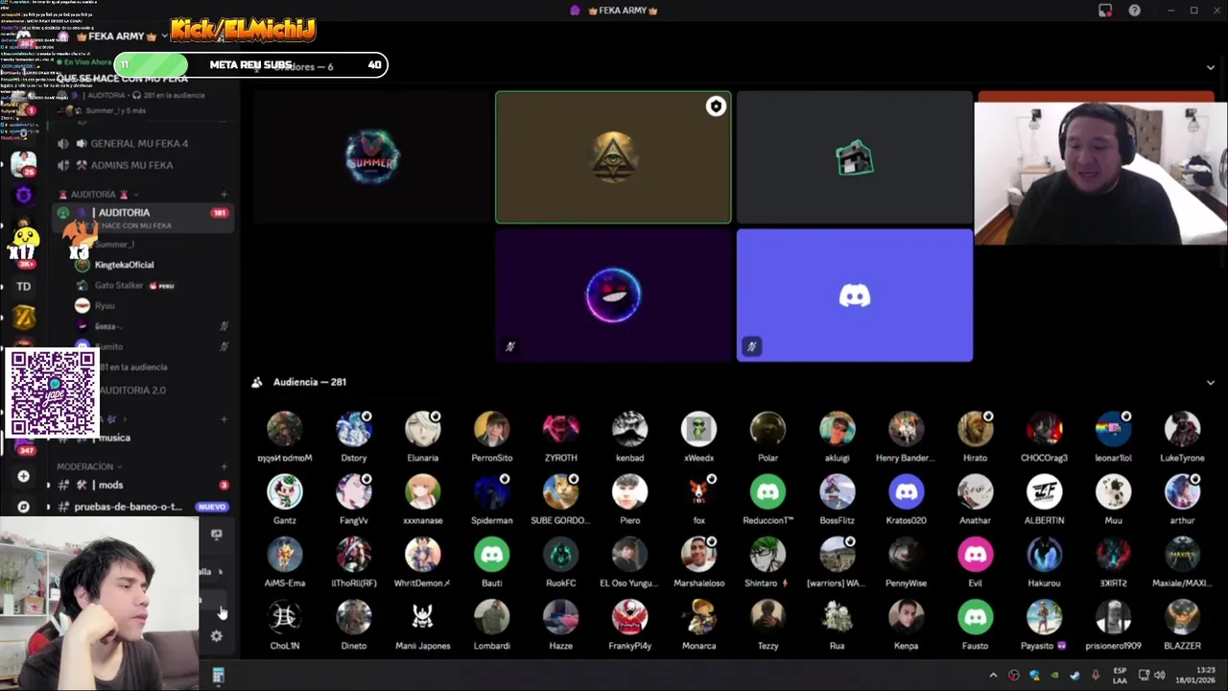Image resolution: width=1228 pixels, height=691 pixels.
Task: Join the ADMINS MU FEKA voice channel
Action: 131,165
